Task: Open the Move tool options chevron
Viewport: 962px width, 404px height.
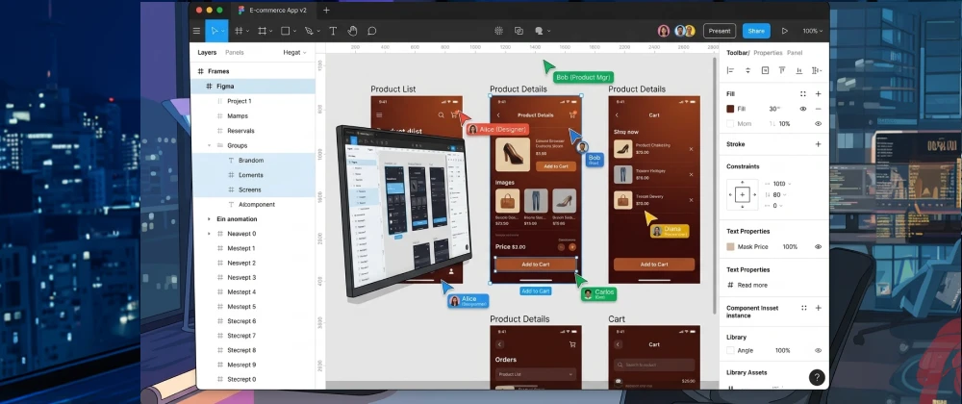Action: click(223, 32)
